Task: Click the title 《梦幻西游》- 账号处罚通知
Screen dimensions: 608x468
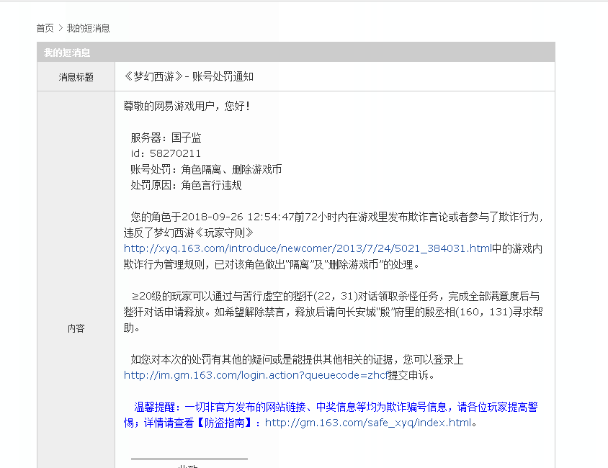Action: click(189, 77)
